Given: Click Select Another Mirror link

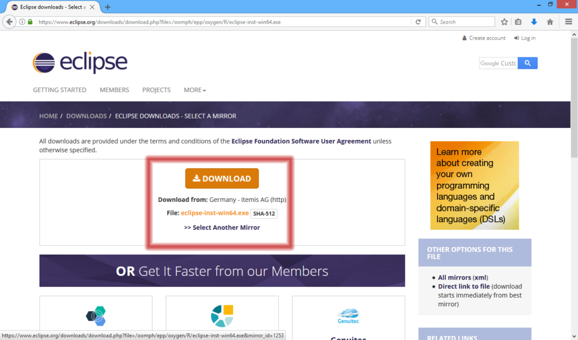Looking at the screenshot, I should [222, 228].
